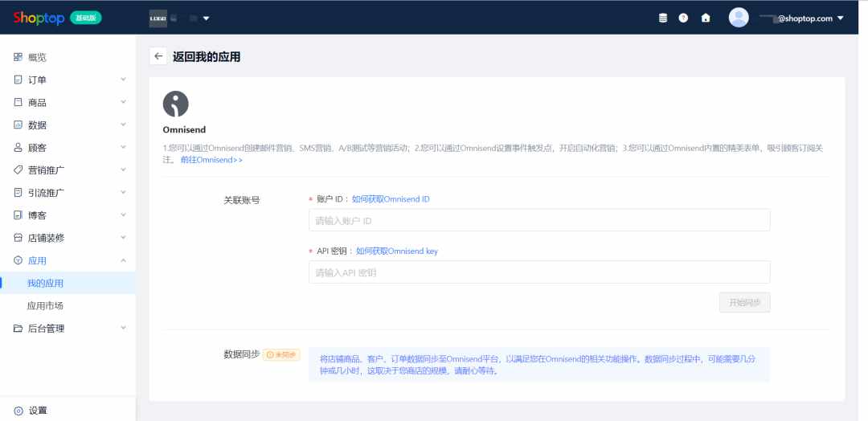Click the 博客 blog icon
Image resolution: width=868 pixels, height=421 pixels.
click(18, 215)
